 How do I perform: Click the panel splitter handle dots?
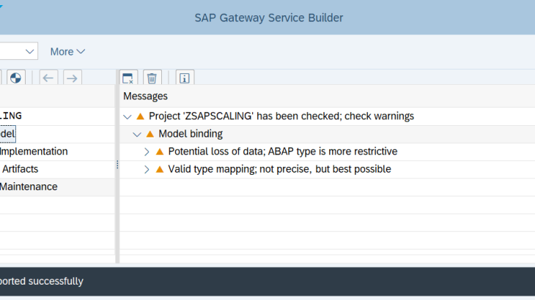point(117,165)
